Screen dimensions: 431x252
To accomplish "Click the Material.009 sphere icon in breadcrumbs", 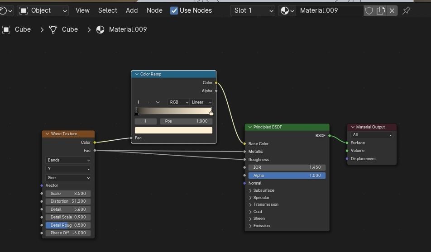I will point(101,29).
